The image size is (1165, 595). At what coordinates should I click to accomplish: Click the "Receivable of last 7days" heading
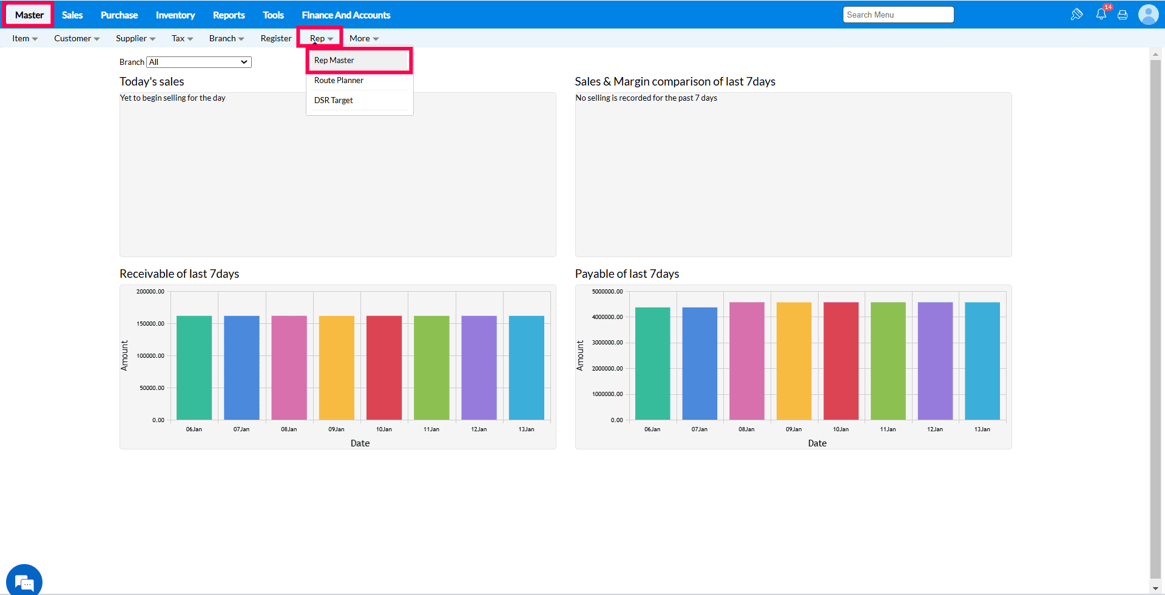click(180, 274)
